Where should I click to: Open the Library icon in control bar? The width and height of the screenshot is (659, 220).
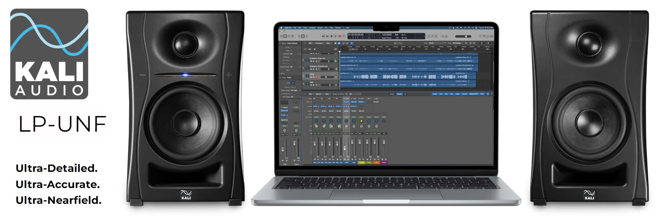coord(281,36)
